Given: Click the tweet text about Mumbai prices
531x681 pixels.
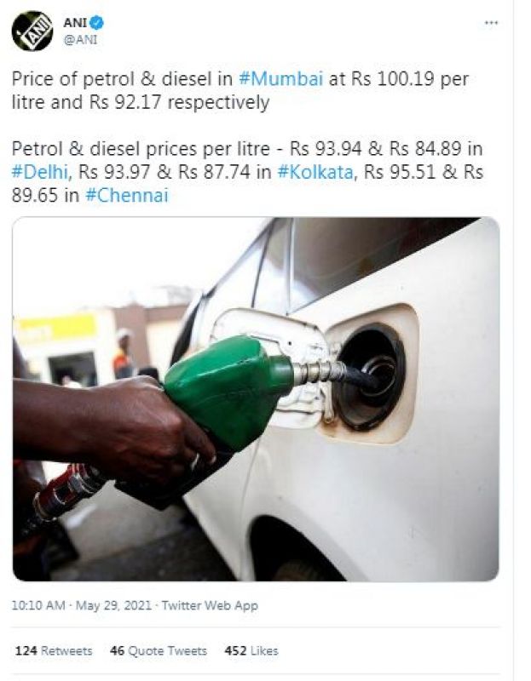Looking at the screenshot, I should point(240,91).
